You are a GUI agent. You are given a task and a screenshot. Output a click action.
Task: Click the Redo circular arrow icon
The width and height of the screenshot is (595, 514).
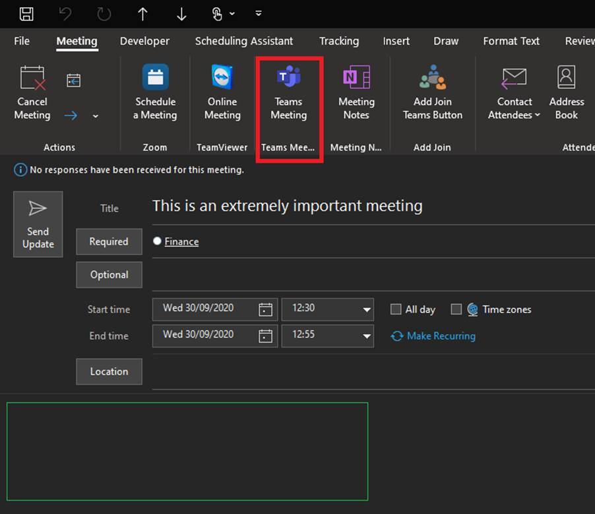(x=104, y=14)
